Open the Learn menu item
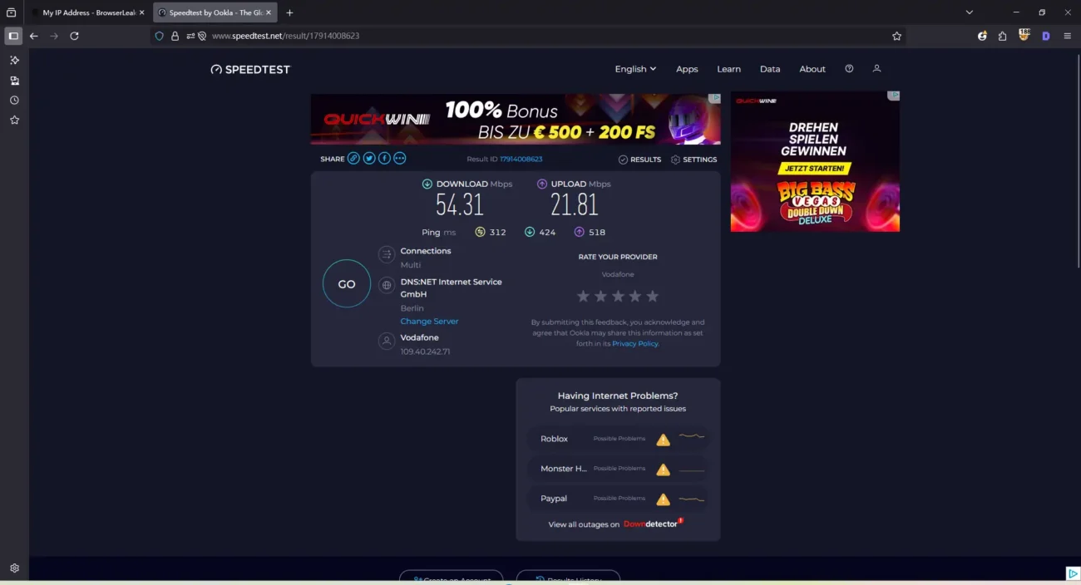Screen dimensions: 1081x585 point(728,69)
